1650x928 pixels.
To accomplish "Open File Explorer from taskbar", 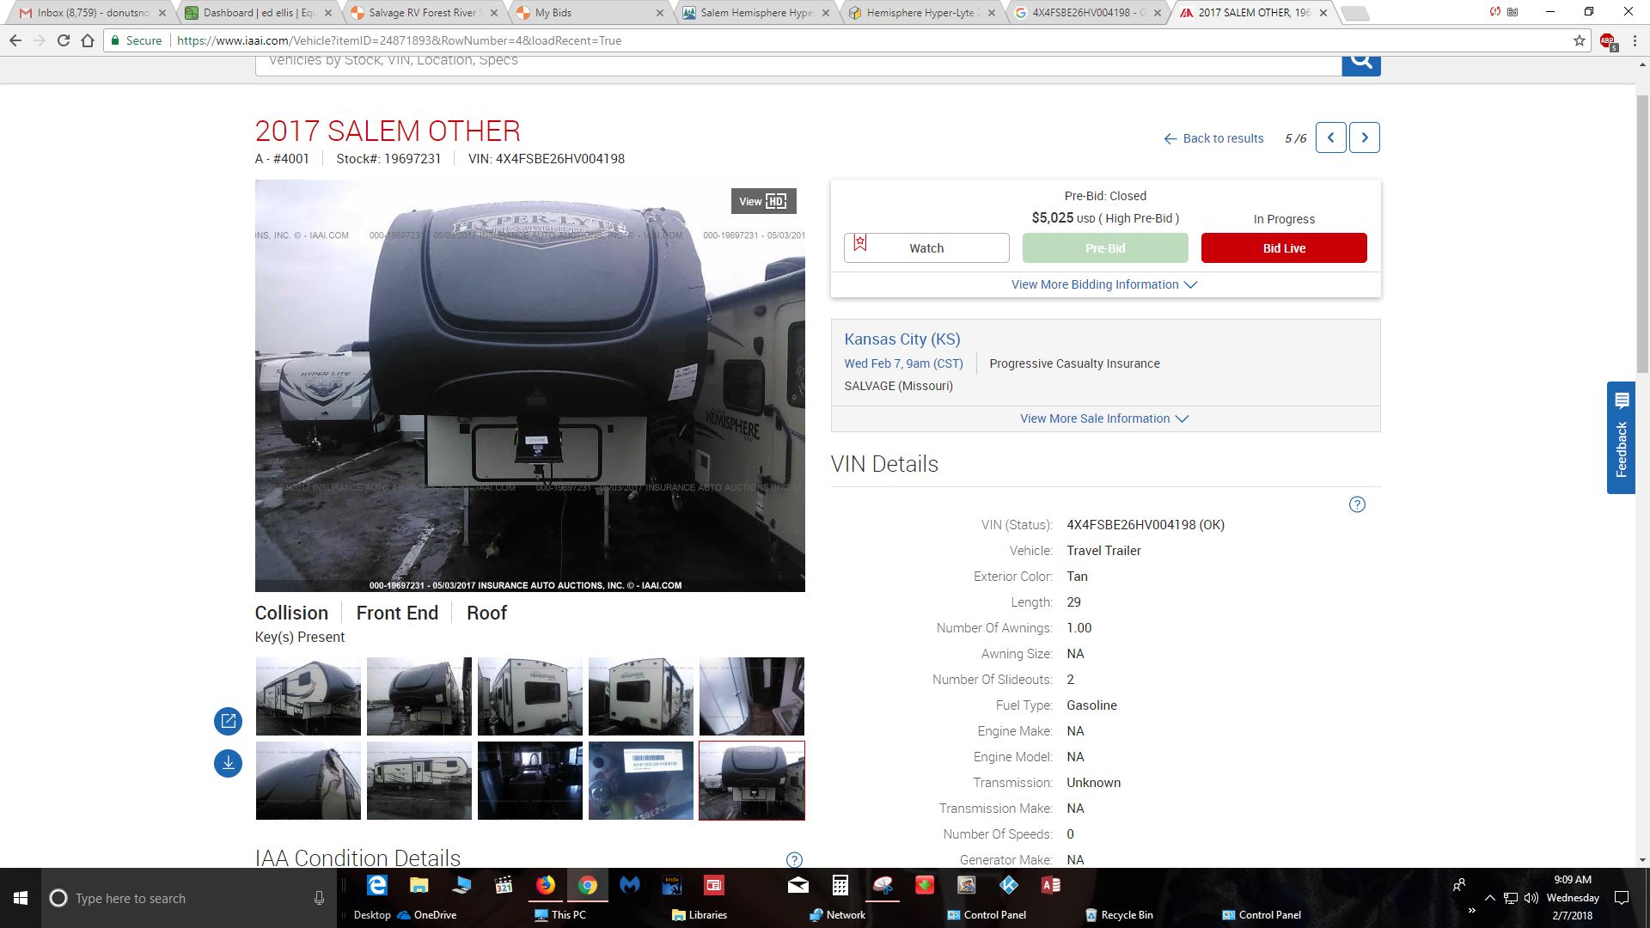I will click(x=419, y=885).
